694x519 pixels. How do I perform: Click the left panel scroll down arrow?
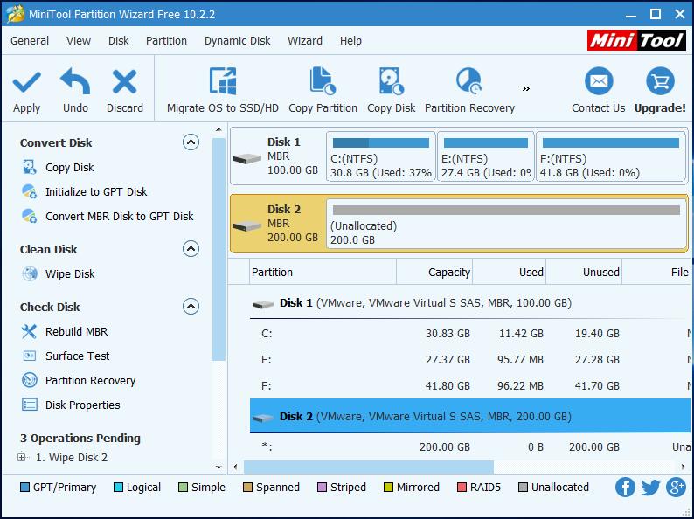point(219,467)
